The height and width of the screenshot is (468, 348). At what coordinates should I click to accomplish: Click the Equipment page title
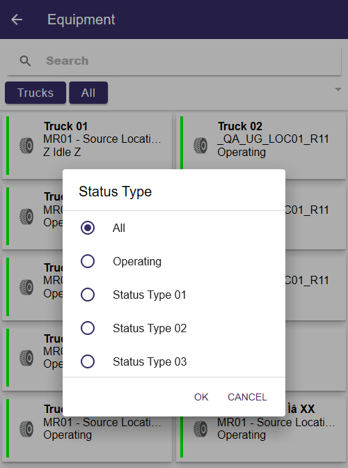click(x=81, y=19)
